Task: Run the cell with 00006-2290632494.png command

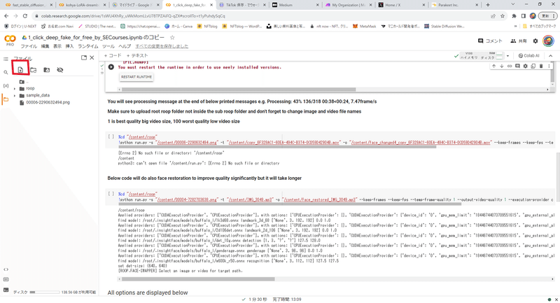Action: [x=111, y=136]
